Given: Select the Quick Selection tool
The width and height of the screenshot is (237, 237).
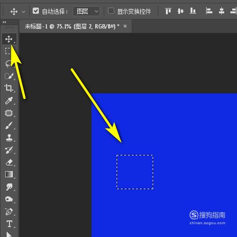Looking at the screenshot, I should pyautogui.click(x=9, y=76).
